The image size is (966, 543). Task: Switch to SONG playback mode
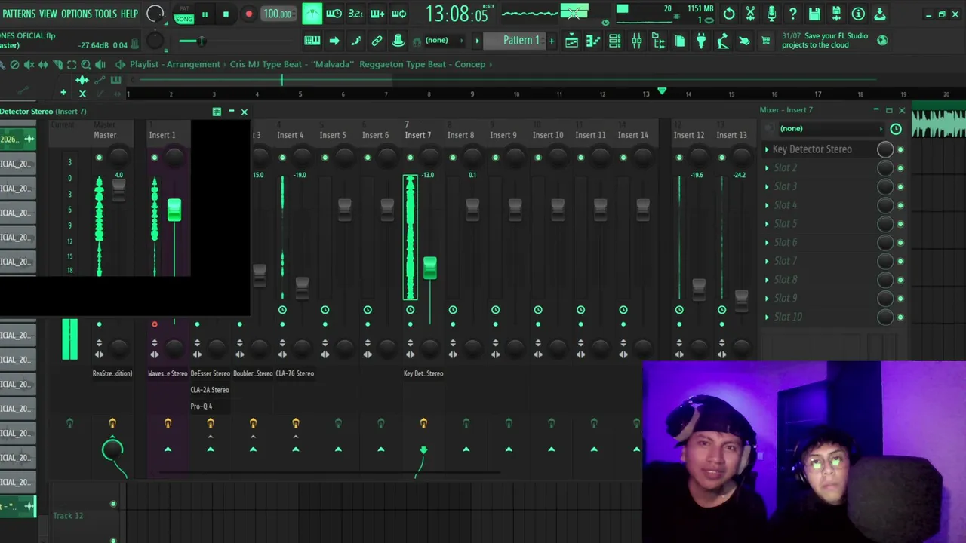pyautogui.click(x=183, y=19)
